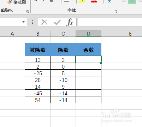The height and width of the screenshot is (127, 142).
Task: Click the formula bar Cancel (X) icon
Action: [45, 22]
